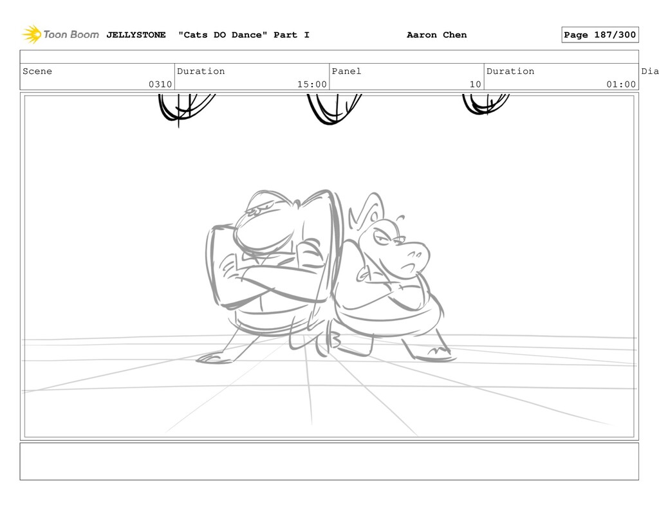Select the scene duration value 15:00
The height and width of the screenshot is (510, 659).
coord(312,84)
